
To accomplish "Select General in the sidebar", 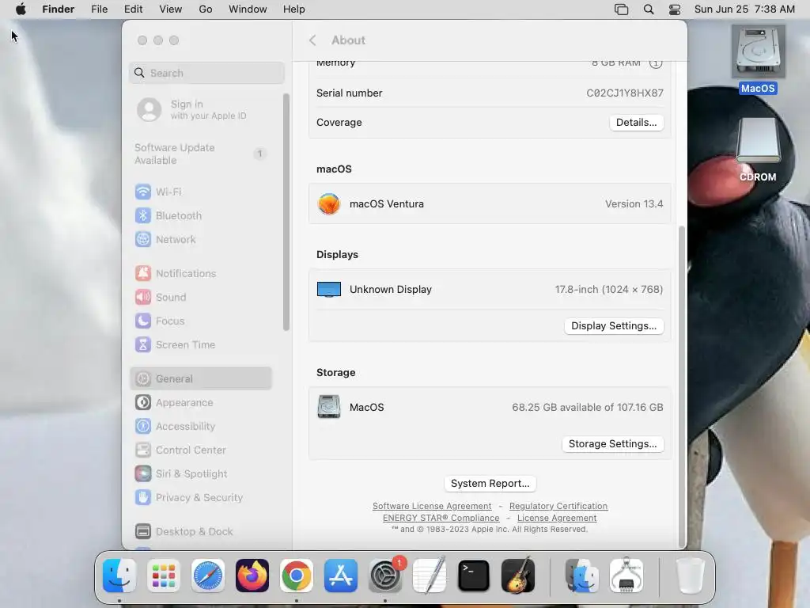I will pos(200,379).
